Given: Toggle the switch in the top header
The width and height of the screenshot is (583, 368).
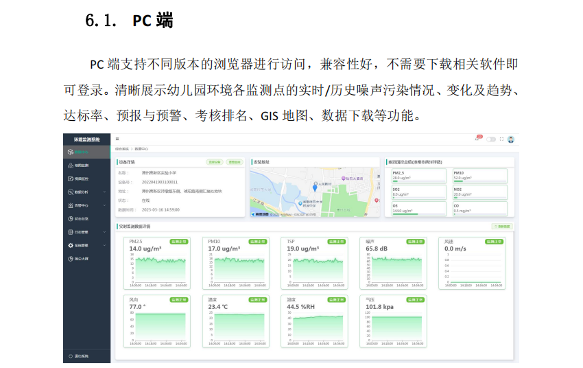Looking at the screenshot, I should pyautogui.click(x=490, y=139).
